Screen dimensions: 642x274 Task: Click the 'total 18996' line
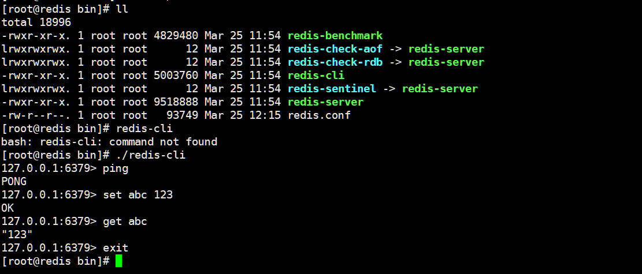pos(36,22)
